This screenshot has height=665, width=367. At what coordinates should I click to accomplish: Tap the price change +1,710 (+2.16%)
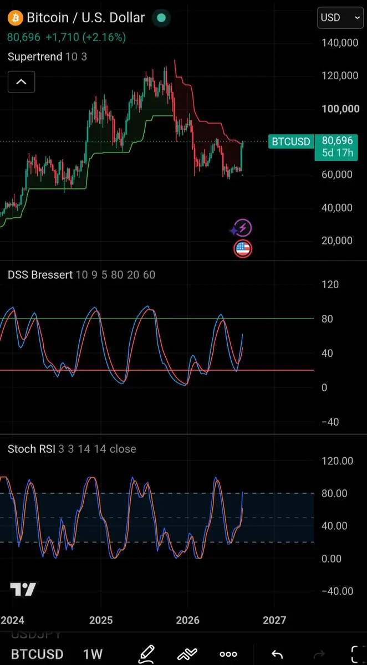(x=85, y=38)
